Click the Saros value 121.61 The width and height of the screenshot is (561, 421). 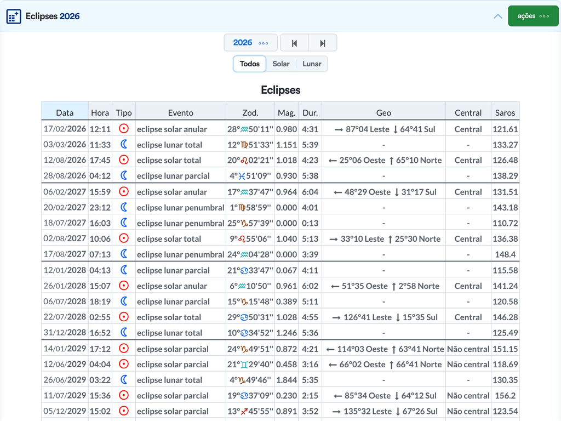505,129
